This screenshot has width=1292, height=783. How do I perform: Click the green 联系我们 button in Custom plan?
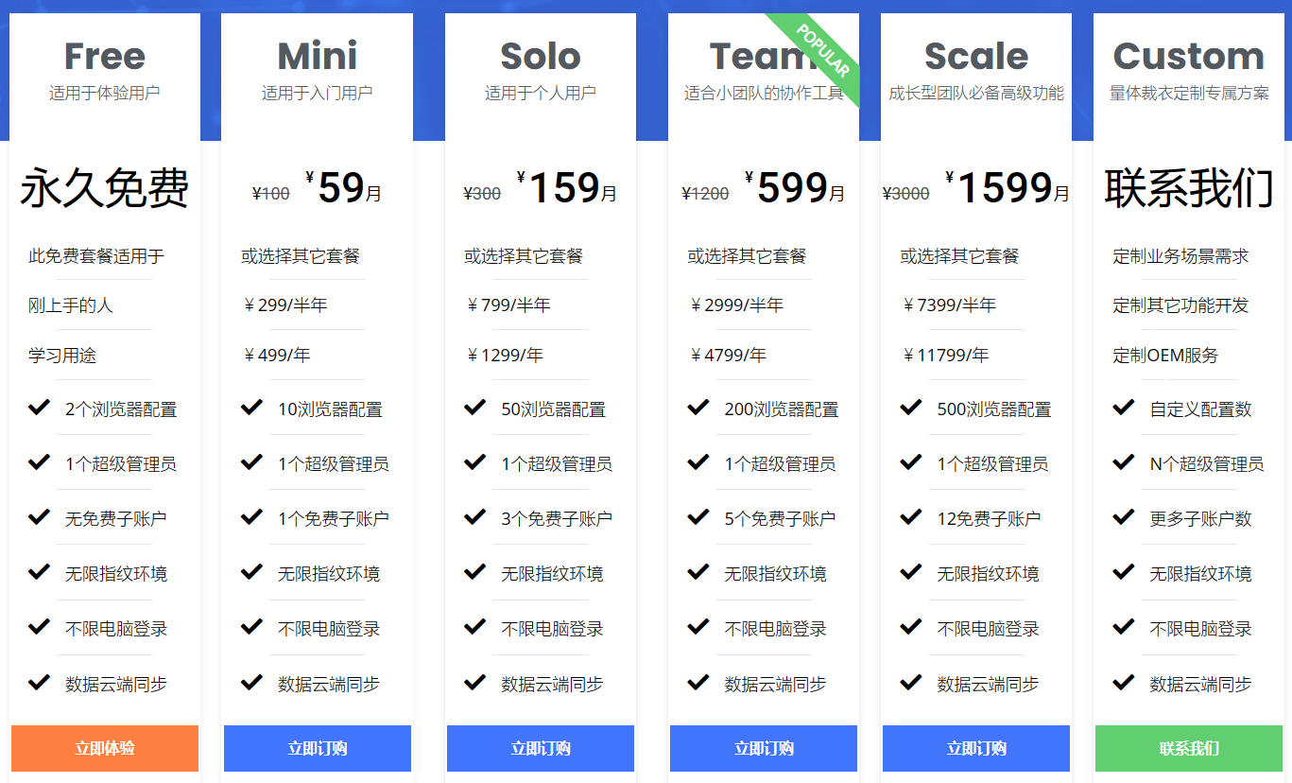pyautogui.click(x=1189, y=748)
